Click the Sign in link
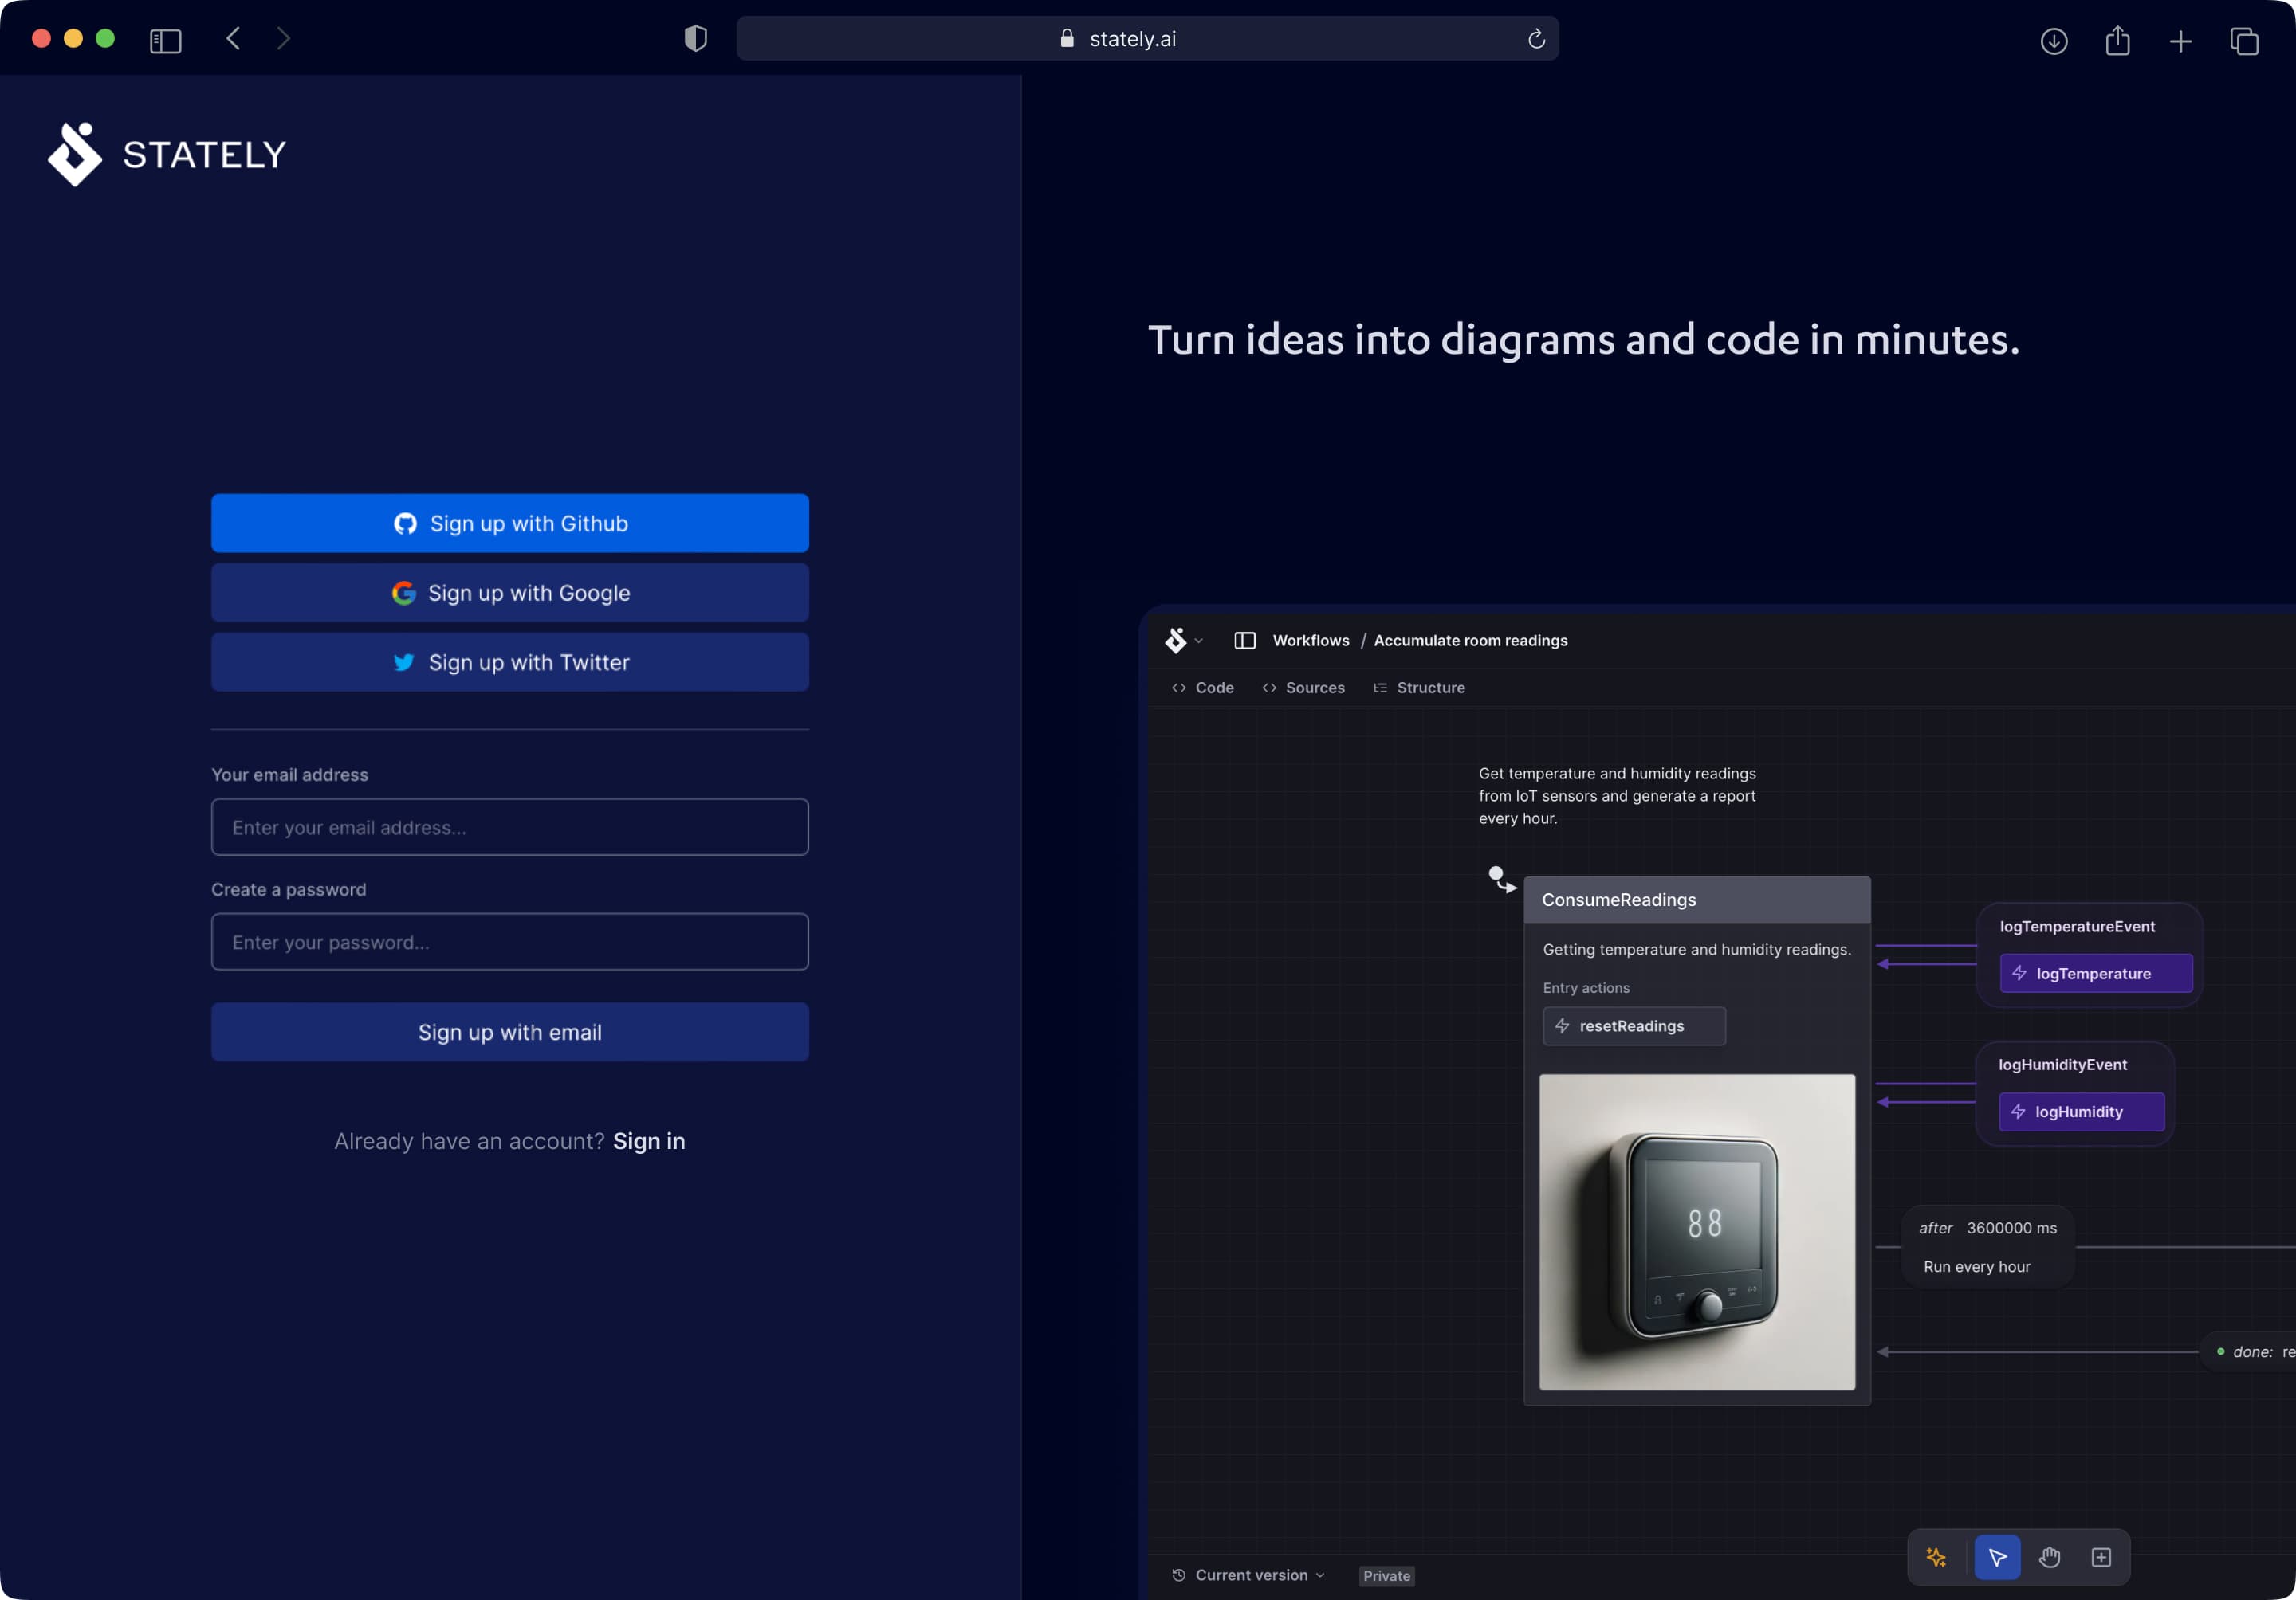This screenshot has width=2296, height=1600. (x=647, y=1140)
